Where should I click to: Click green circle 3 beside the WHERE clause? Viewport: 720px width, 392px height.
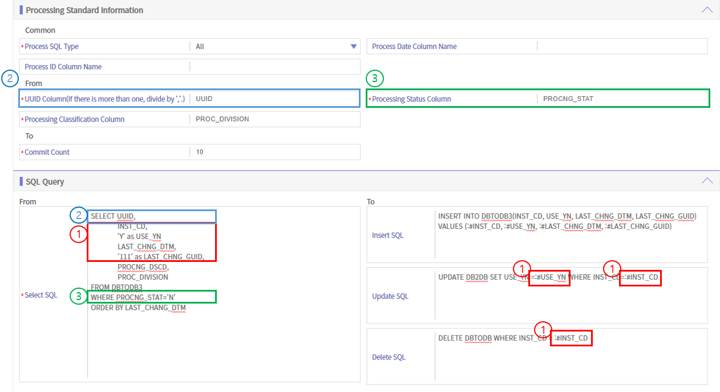(78, 296)
